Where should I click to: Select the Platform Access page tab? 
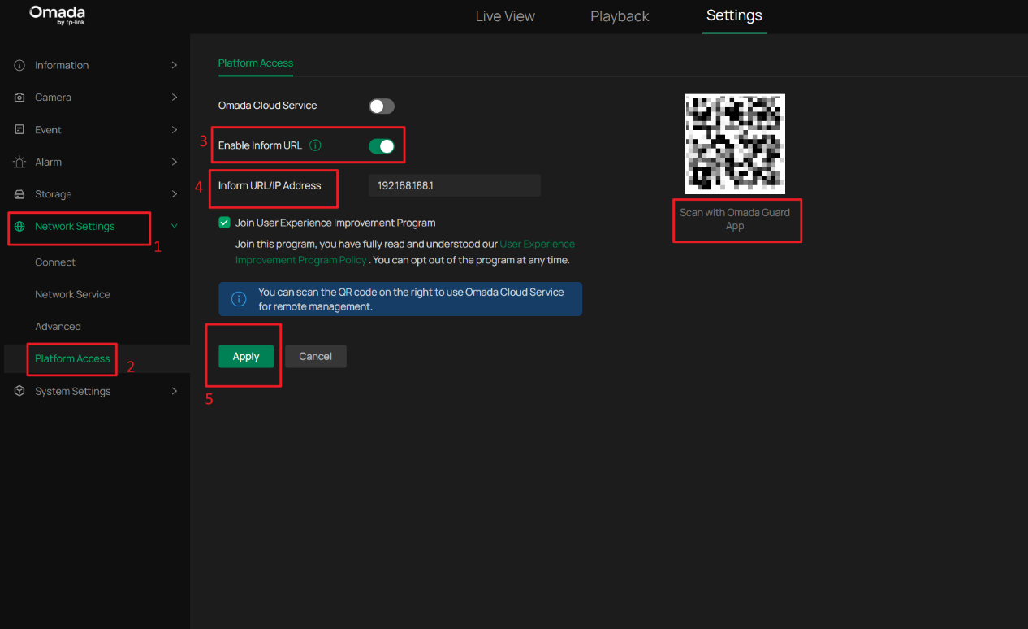point(256,63)
